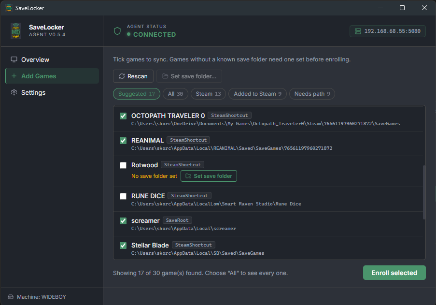Click the SaveLocker title bar app icon
Screen dimensions: 436x305
click(9, 8)
